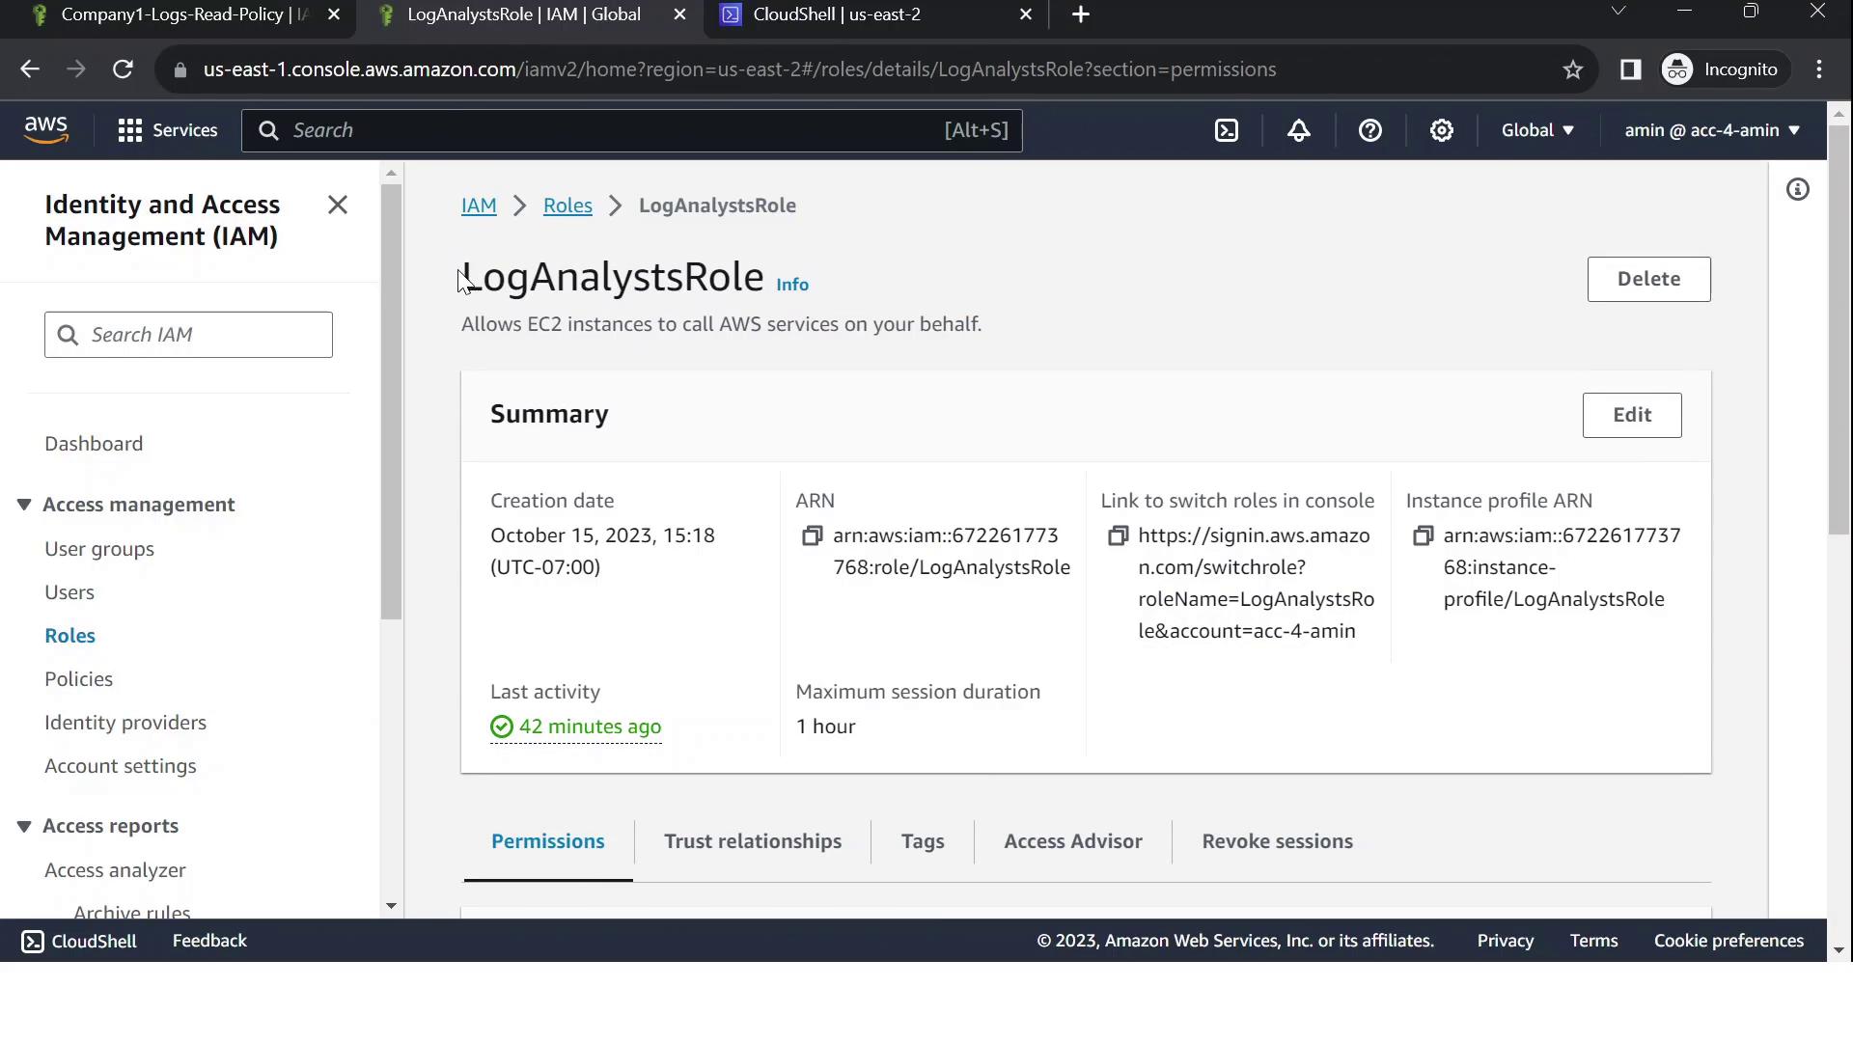Click the info circle icon on the right panel

[x=1797, y=190]
